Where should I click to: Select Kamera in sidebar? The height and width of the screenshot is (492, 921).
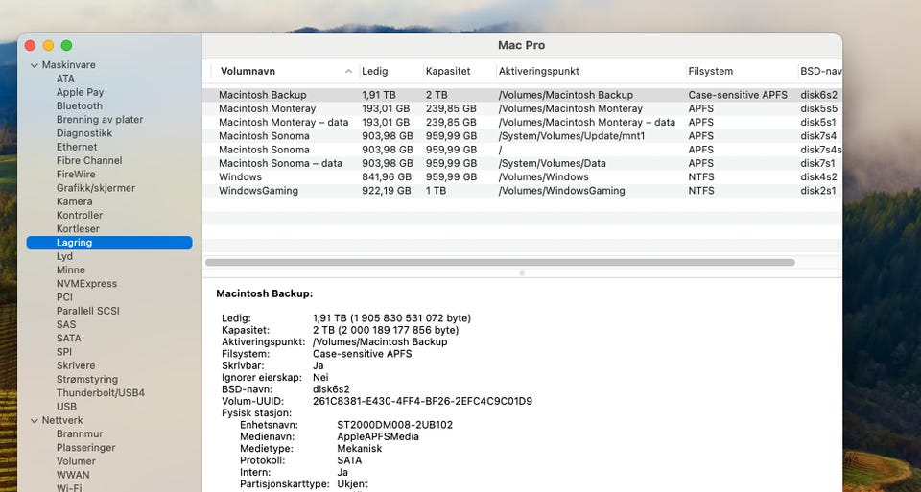[74, 201]
